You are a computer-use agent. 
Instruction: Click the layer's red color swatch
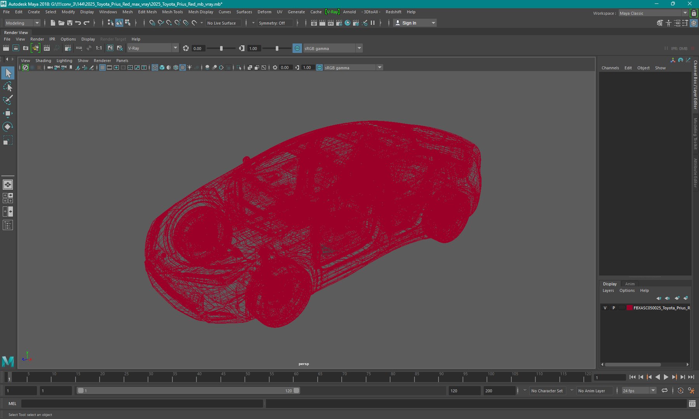(x=629, y=308)
